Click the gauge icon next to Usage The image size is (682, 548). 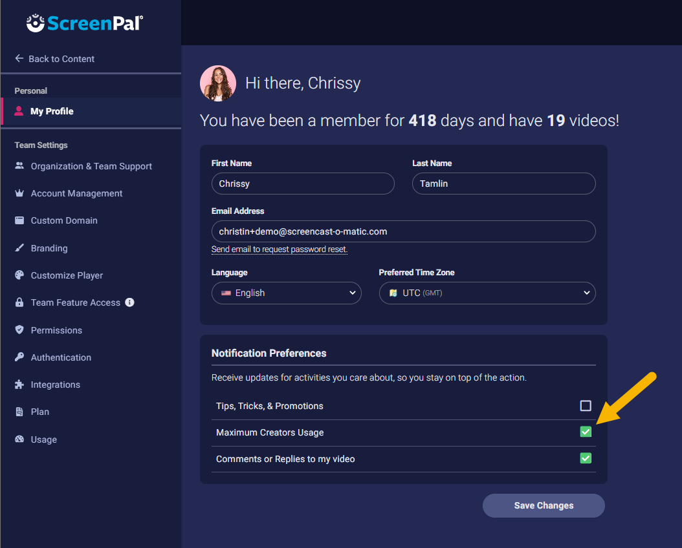pyautogui.click(x=19, y=439)
